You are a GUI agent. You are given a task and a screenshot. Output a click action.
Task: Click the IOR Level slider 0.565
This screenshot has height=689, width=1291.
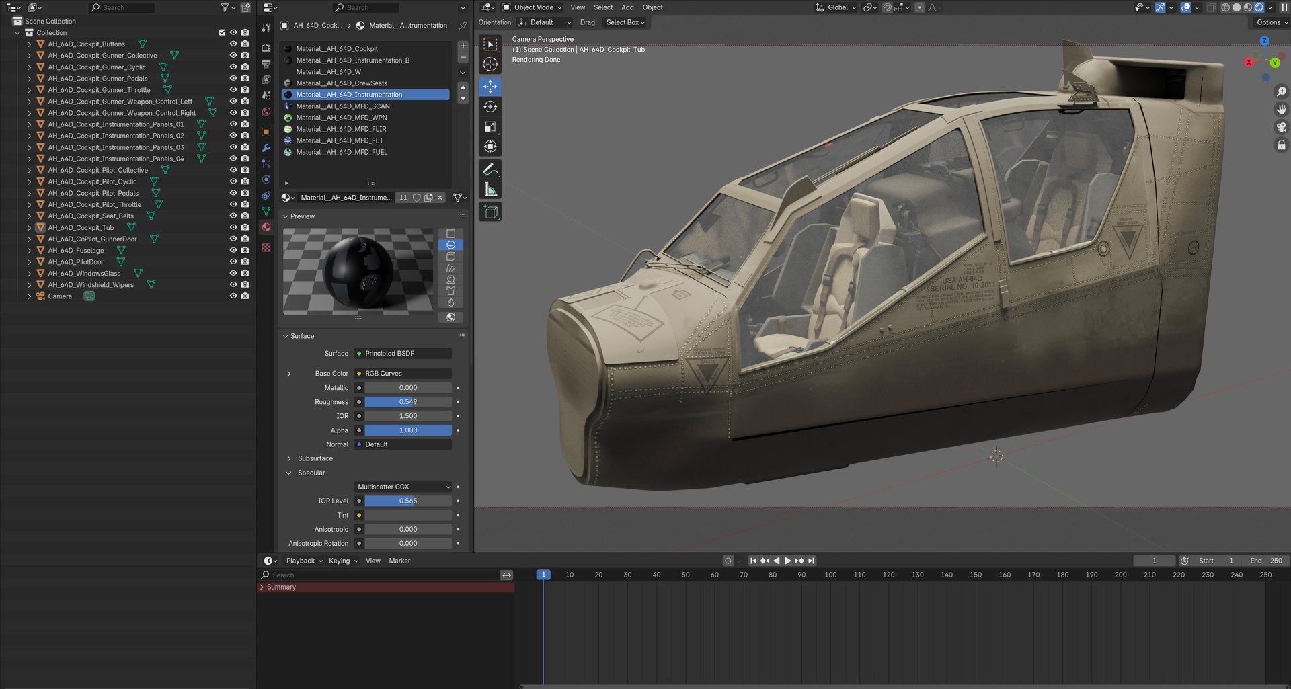407,501
